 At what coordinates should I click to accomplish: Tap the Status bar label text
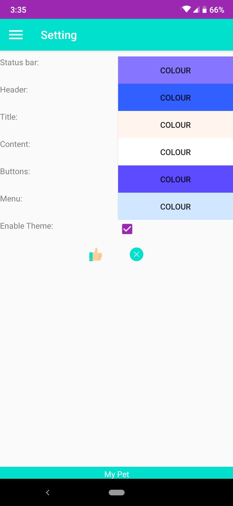click(19, 62)
